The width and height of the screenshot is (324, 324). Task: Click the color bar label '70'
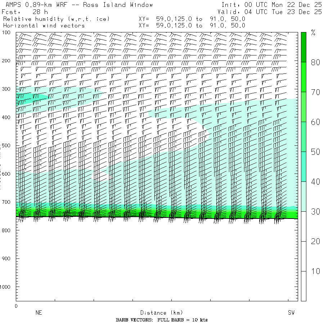pyautogui.click(x=315, y=92)
